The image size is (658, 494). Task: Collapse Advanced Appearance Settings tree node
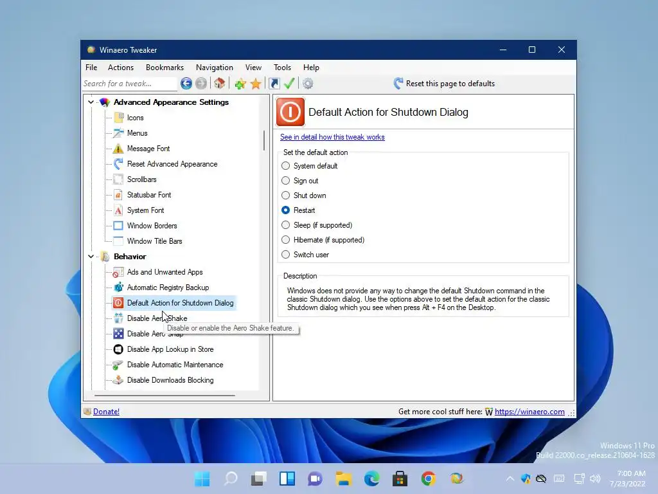pos(91,102)
